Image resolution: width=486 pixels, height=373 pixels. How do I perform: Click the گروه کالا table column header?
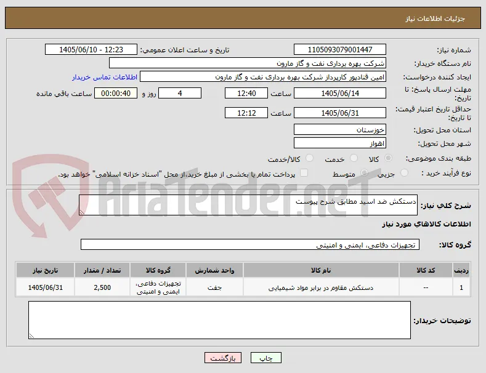(158, 270)
